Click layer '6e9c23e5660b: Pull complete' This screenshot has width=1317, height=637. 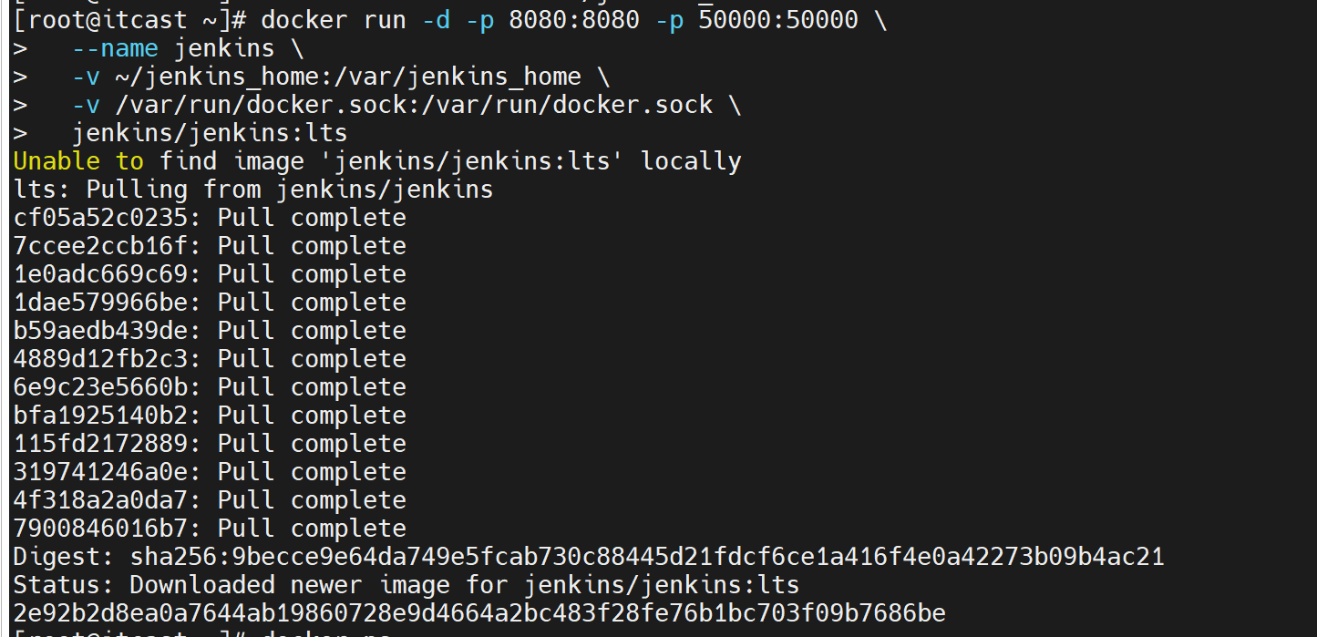[x=210, y=387]
